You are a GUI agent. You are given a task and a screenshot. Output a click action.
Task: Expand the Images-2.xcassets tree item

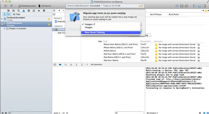click(4, 28)
